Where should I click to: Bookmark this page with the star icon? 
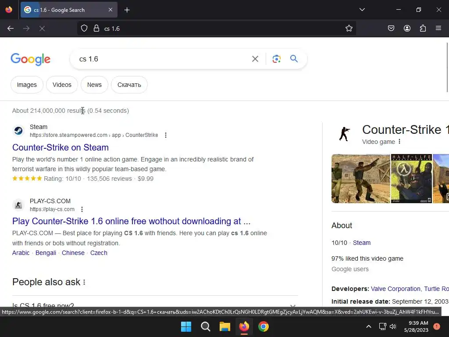(349, 29)
